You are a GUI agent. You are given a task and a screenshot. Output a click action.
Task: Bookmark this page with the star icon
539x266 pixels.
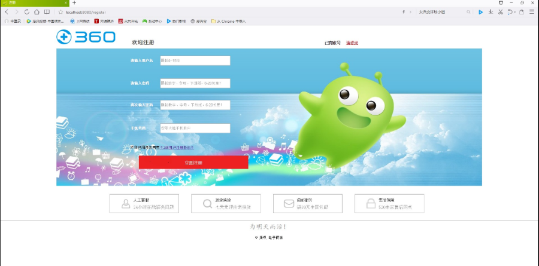(61, 12)
